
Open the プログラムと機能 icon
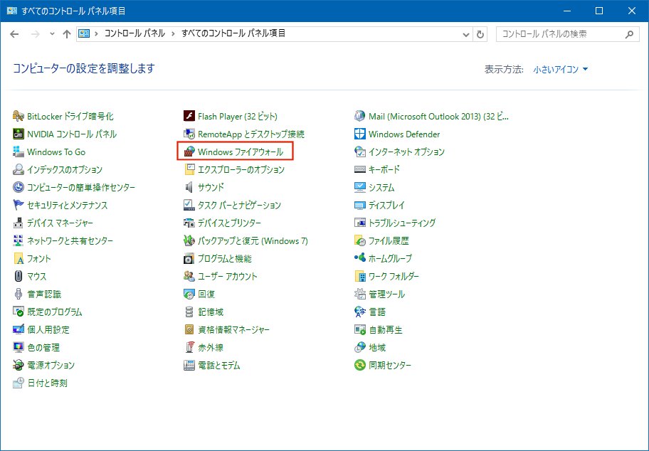189,259
